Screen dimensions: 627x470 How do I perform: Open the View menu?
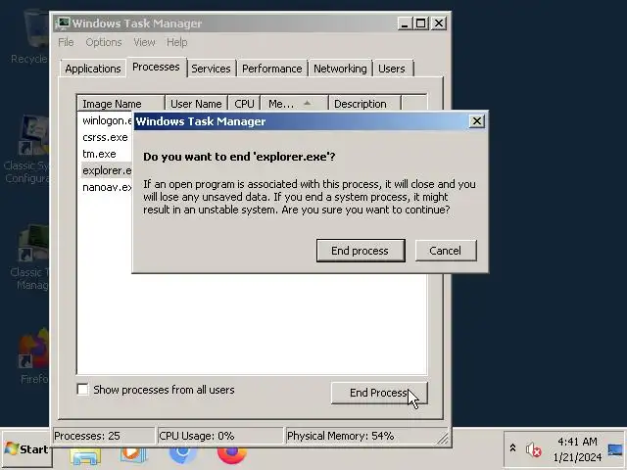pos(144,42)
